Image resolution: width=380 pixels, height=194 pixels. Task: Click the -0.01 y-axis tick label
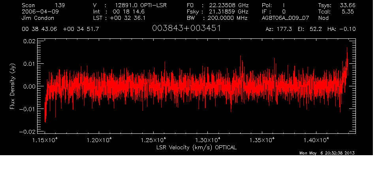(x=27, y=109)
